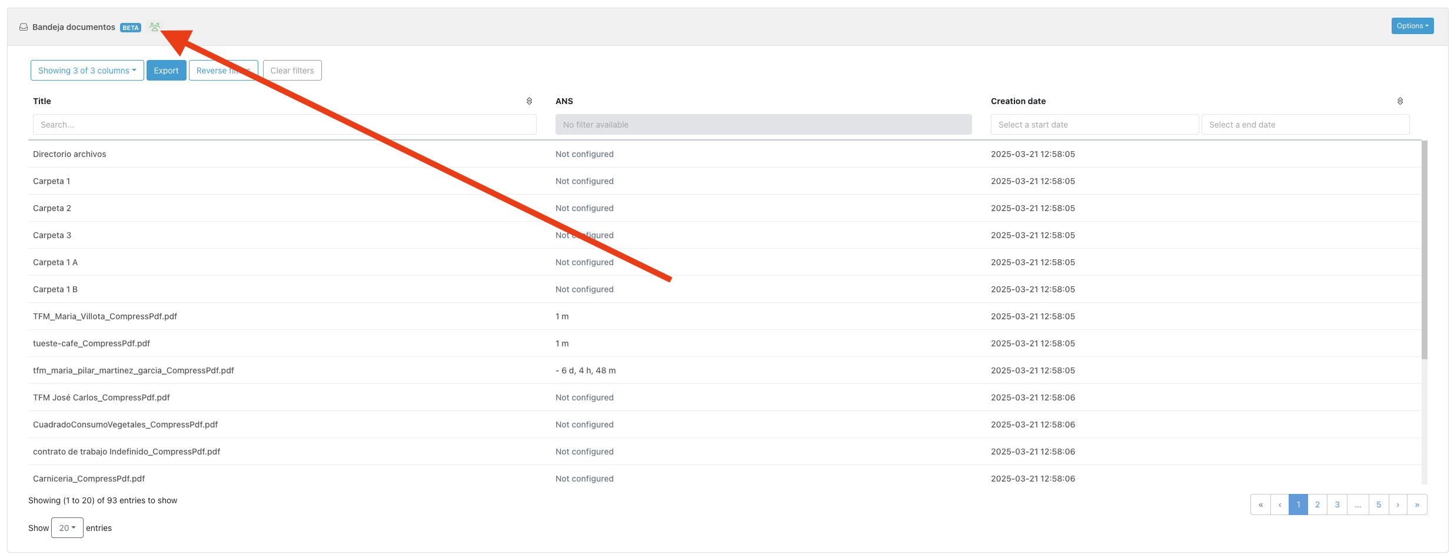Jump to page 5 of results
1454x558 pixels.
click(1378, 504)
